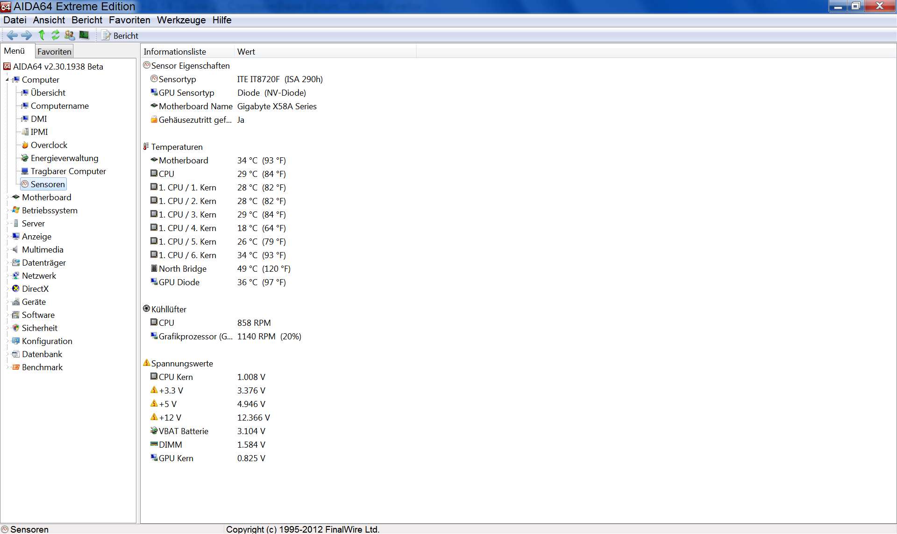Open the Hilfe menu
This screenshot has width=897, height=534.
(221, 20)
